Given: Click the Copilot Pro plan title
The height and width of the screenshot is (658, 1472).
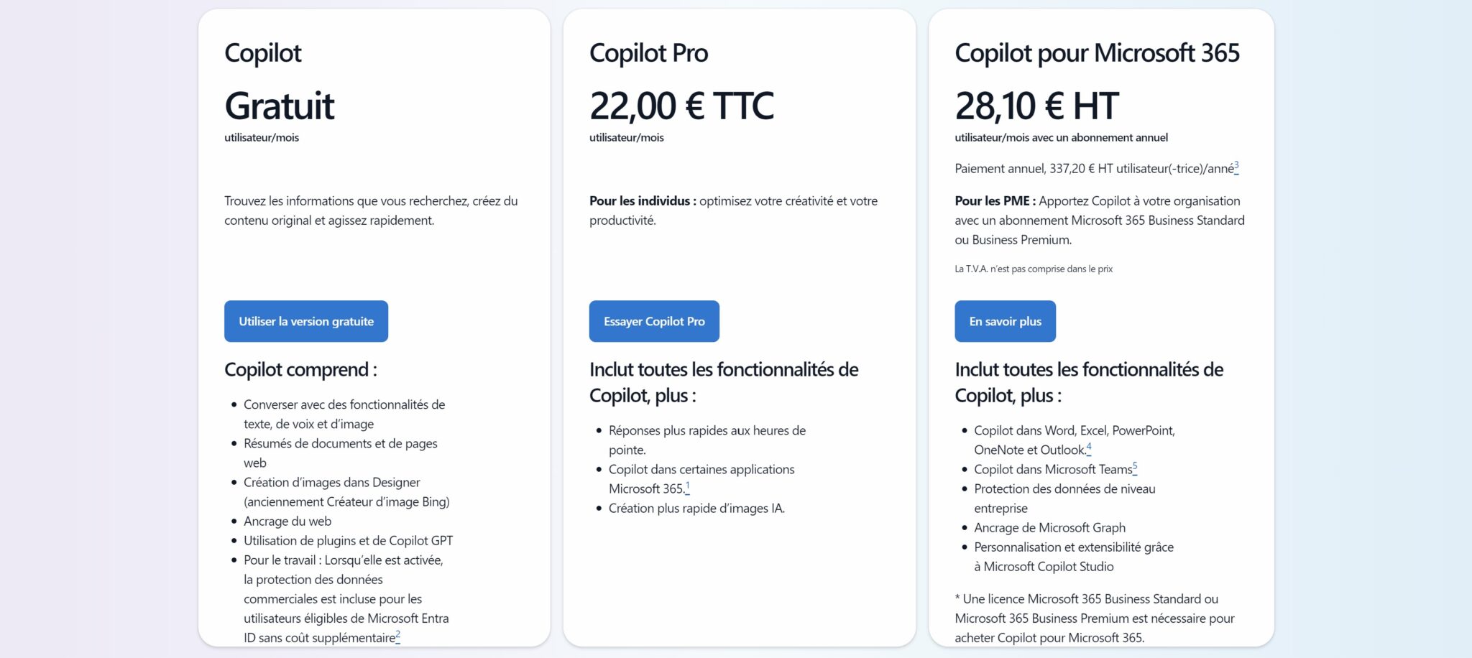Looking at the screenshot, I should (x=648, y=52).
